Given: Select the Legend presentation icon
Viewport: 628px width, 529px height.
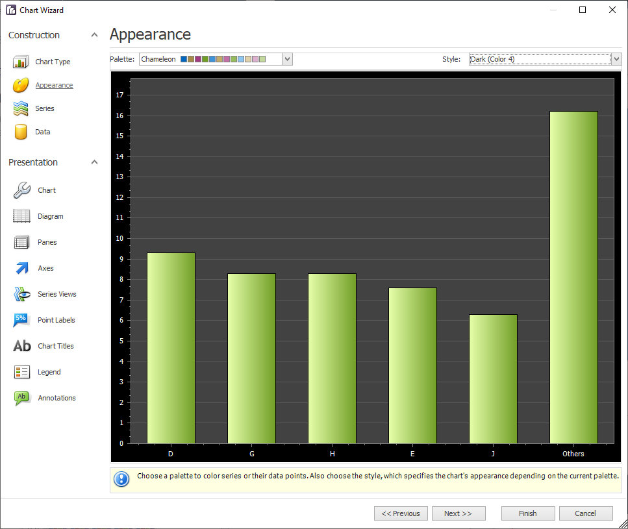Looking at the screenshot, I should coord(21,371).
